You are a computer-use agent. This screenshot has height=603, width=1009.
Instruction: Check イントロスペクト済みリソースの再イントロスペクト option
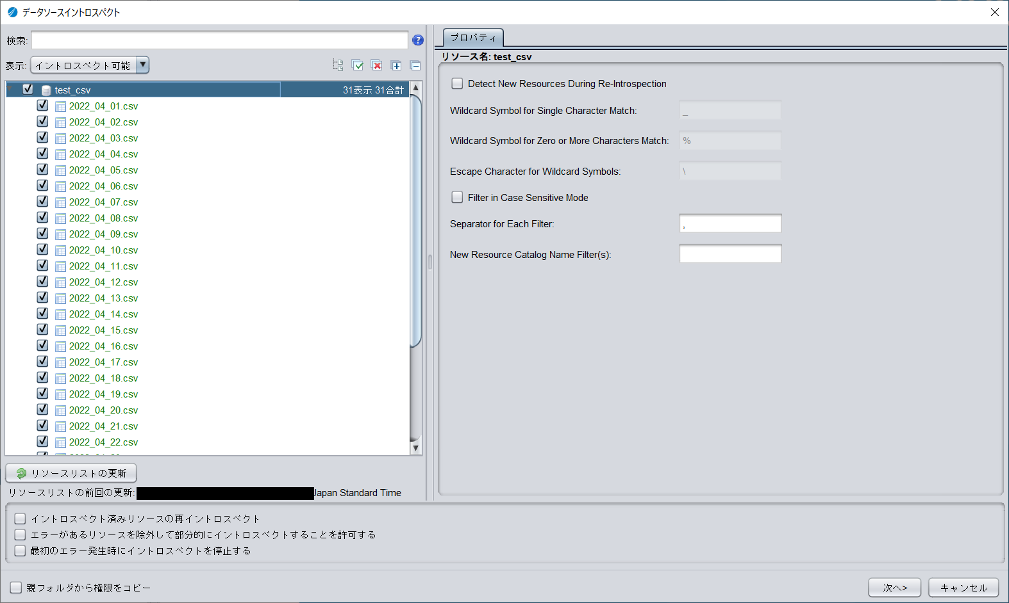(x=20, y=519)
